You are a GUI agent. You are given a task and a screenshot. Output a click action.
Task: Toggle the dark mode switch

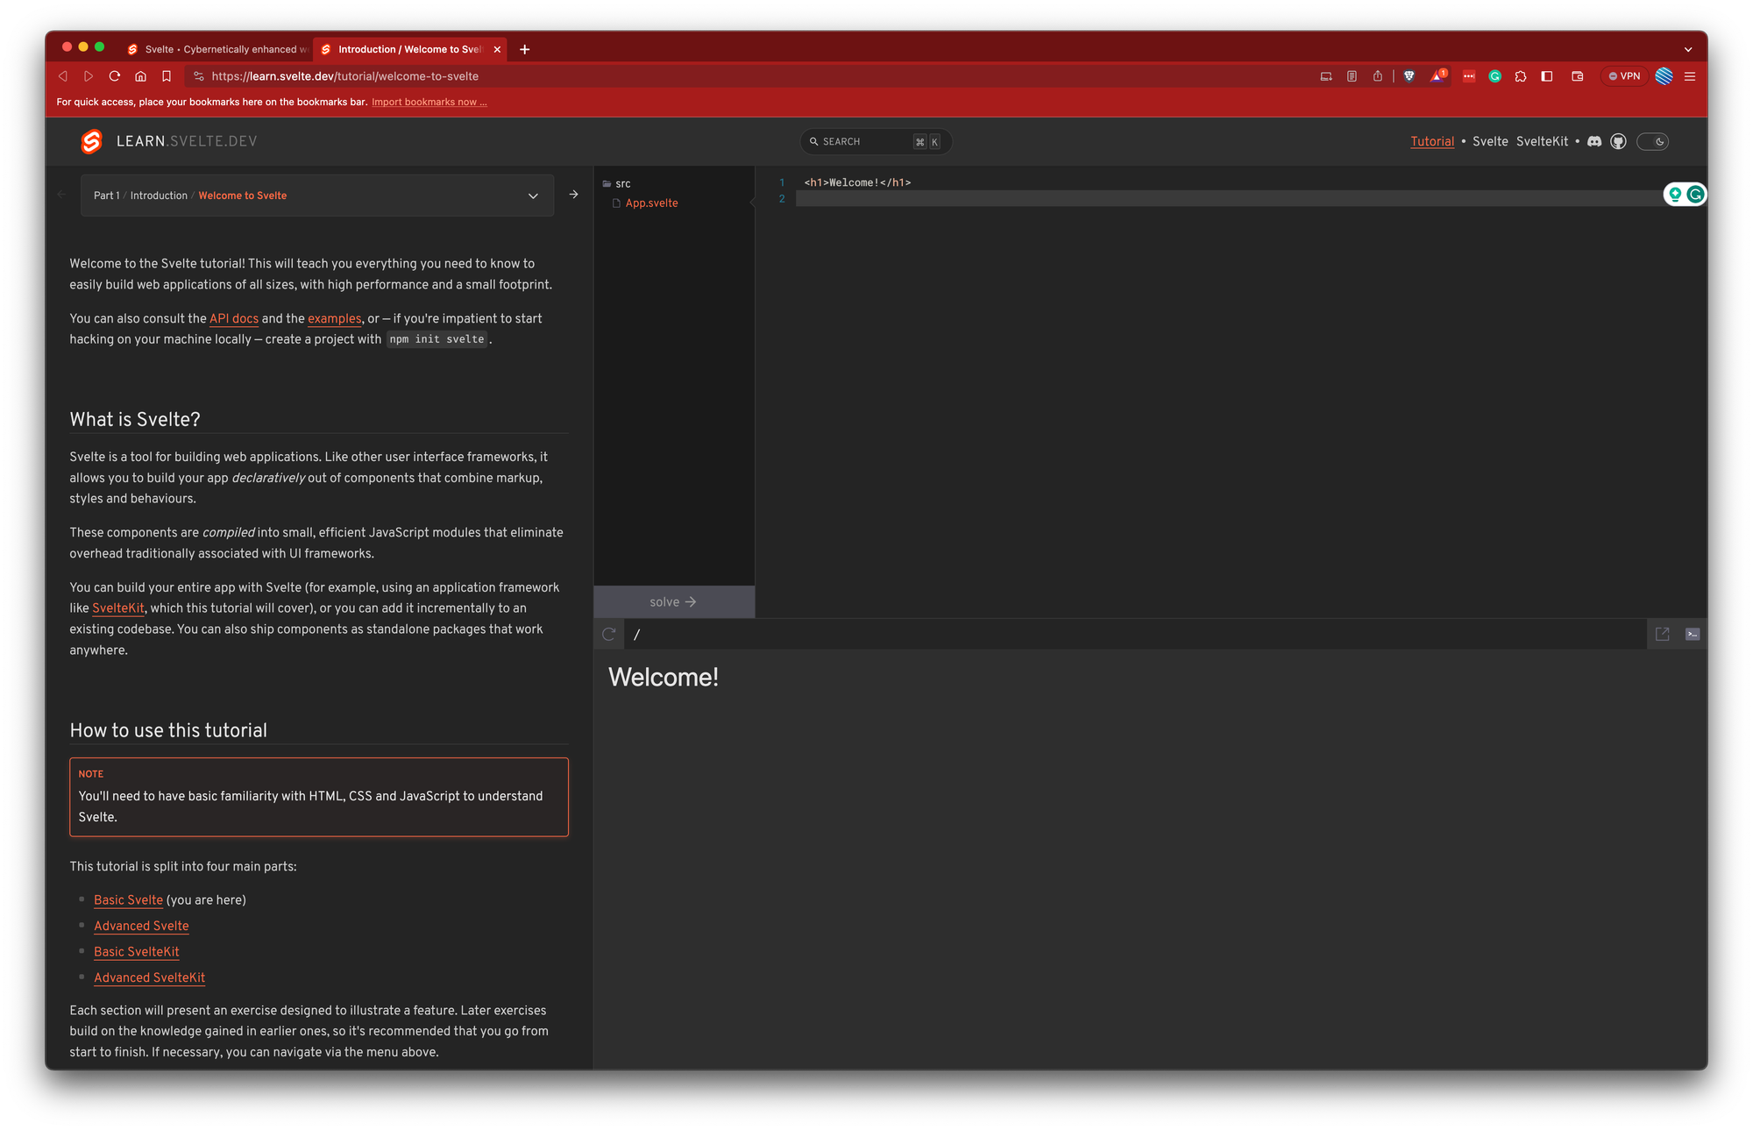(x=1652, y=141)
